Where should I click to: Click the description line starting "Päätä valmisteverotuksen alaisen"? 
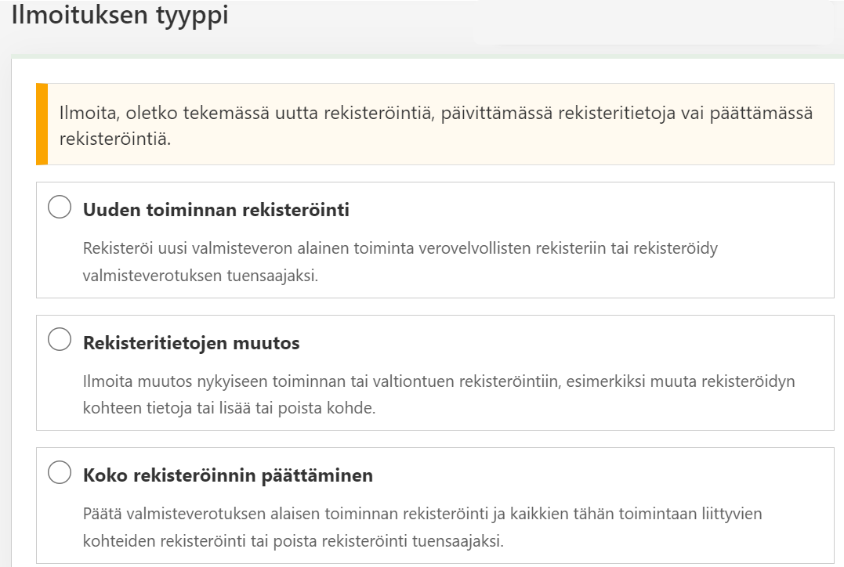(x=422, y=514)
